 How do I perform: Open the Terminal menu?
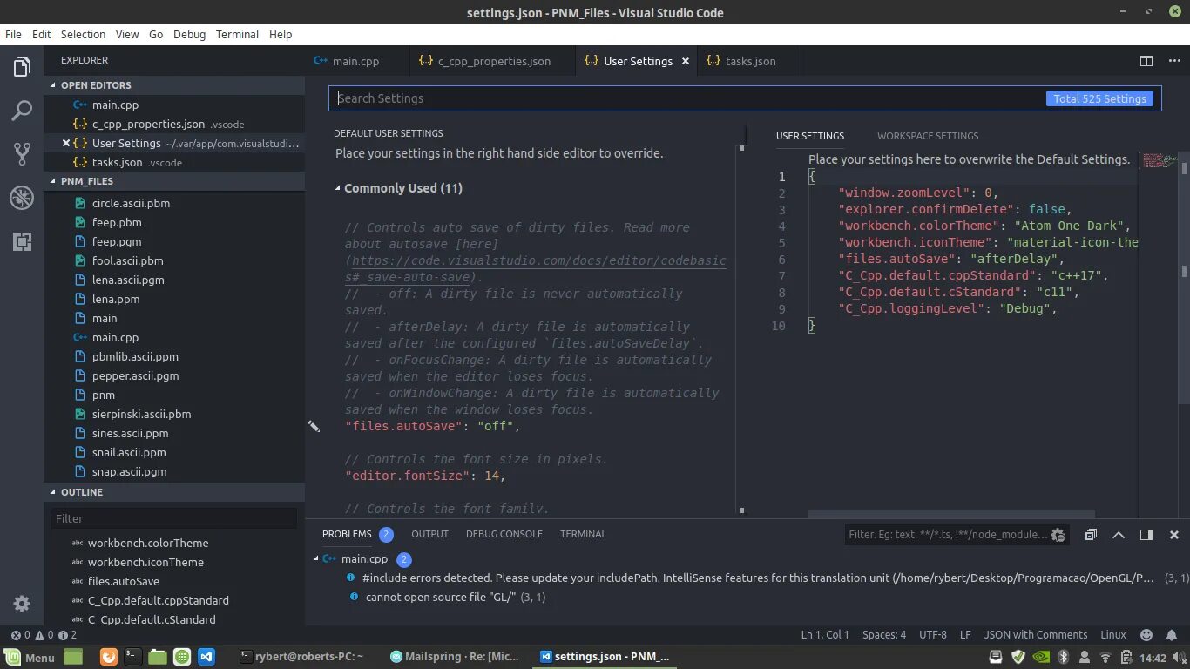(237, 34)
